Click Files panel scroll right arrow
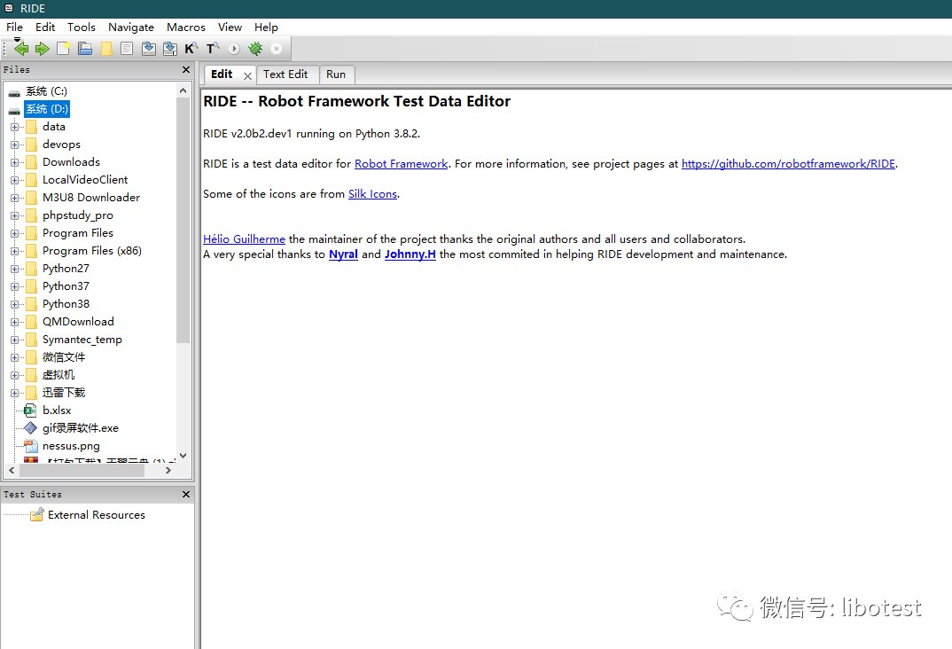 168,471
